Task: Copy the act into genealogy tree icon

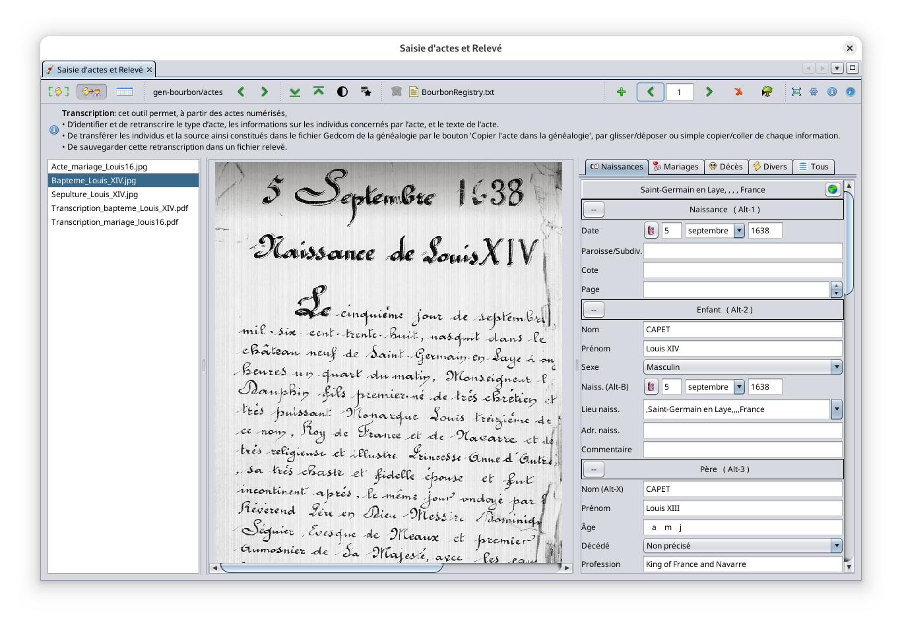Action: point(767,92)
